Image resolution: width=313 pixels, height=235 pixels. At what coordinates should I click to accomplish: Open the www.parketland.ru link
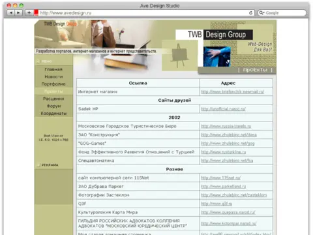tap(224, 187)
